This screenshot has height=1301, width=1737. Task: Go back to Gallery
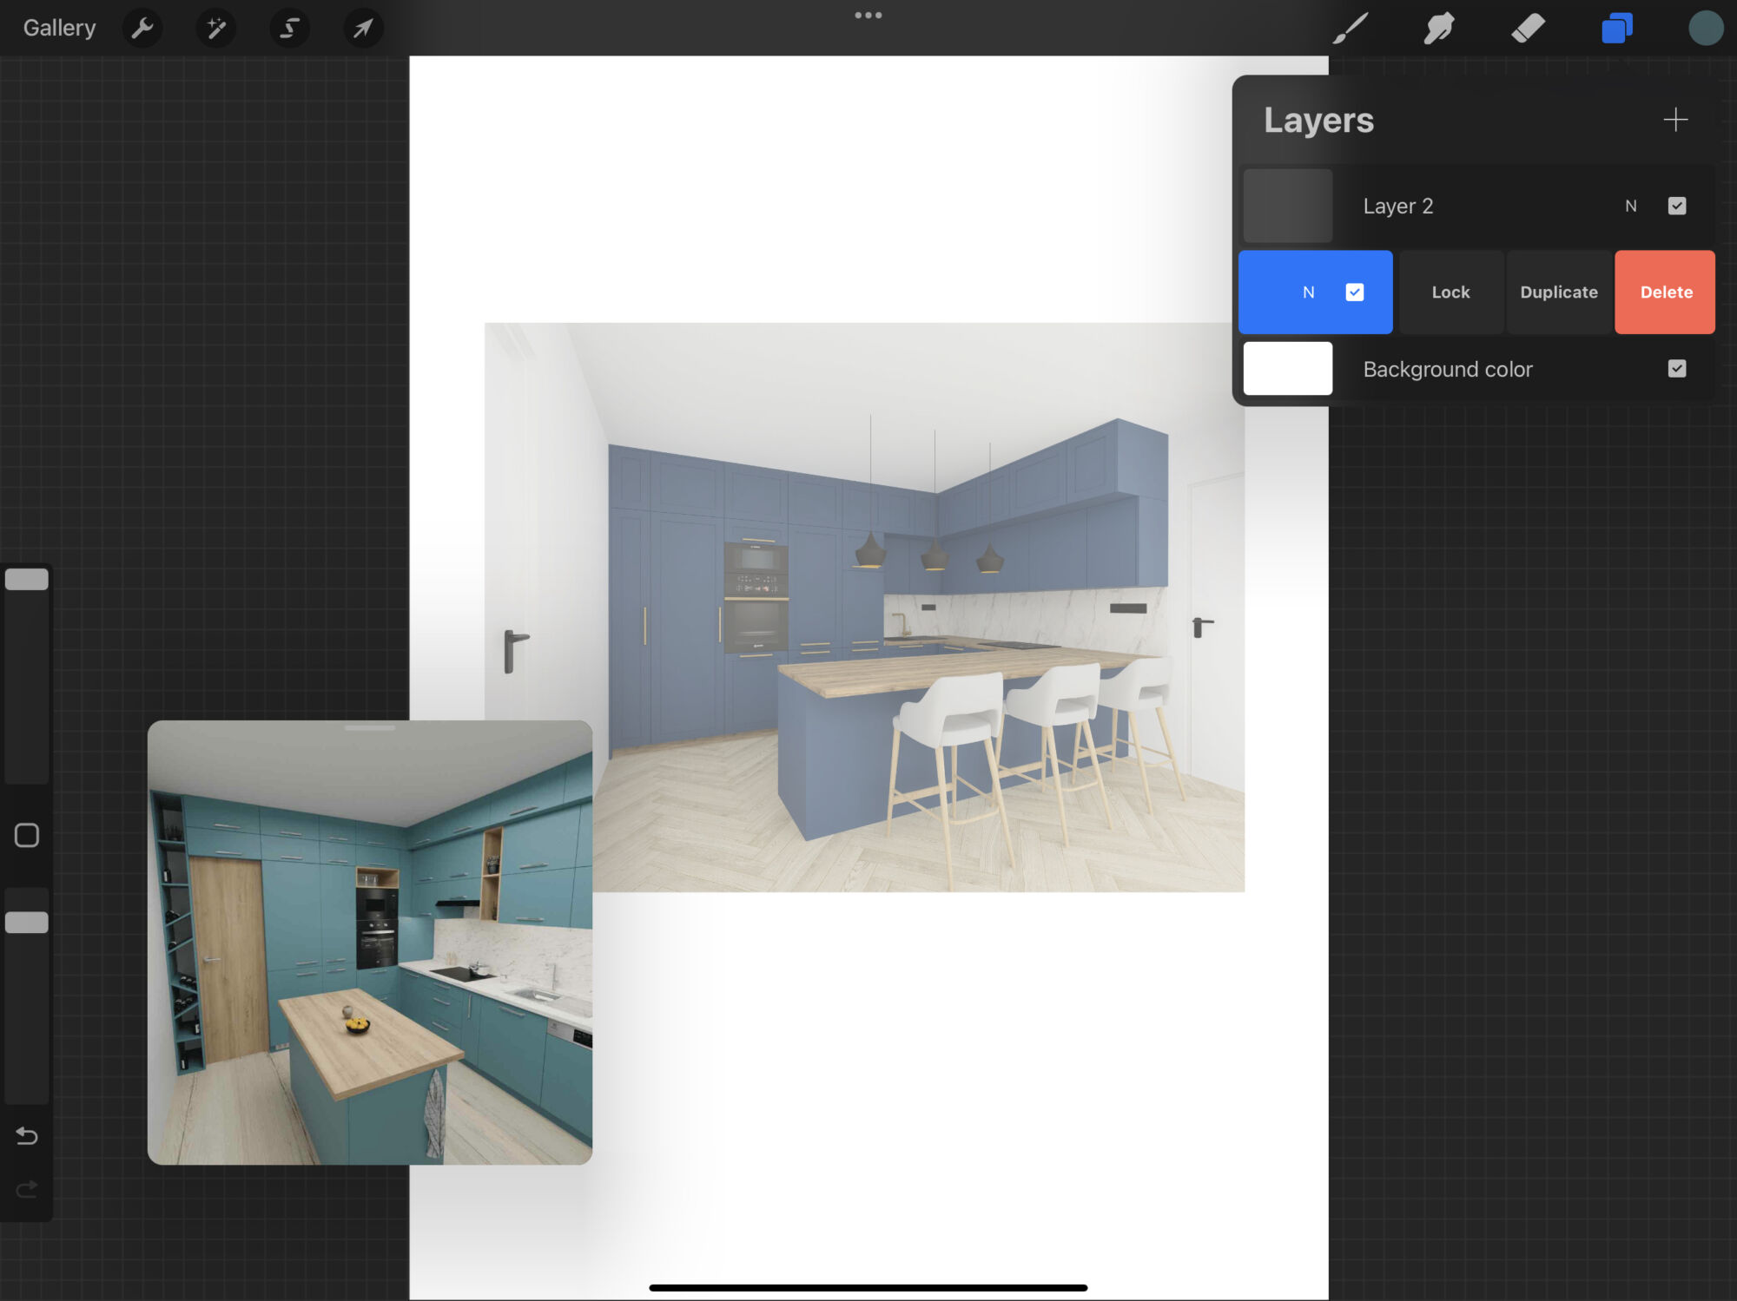pos(59,28)
